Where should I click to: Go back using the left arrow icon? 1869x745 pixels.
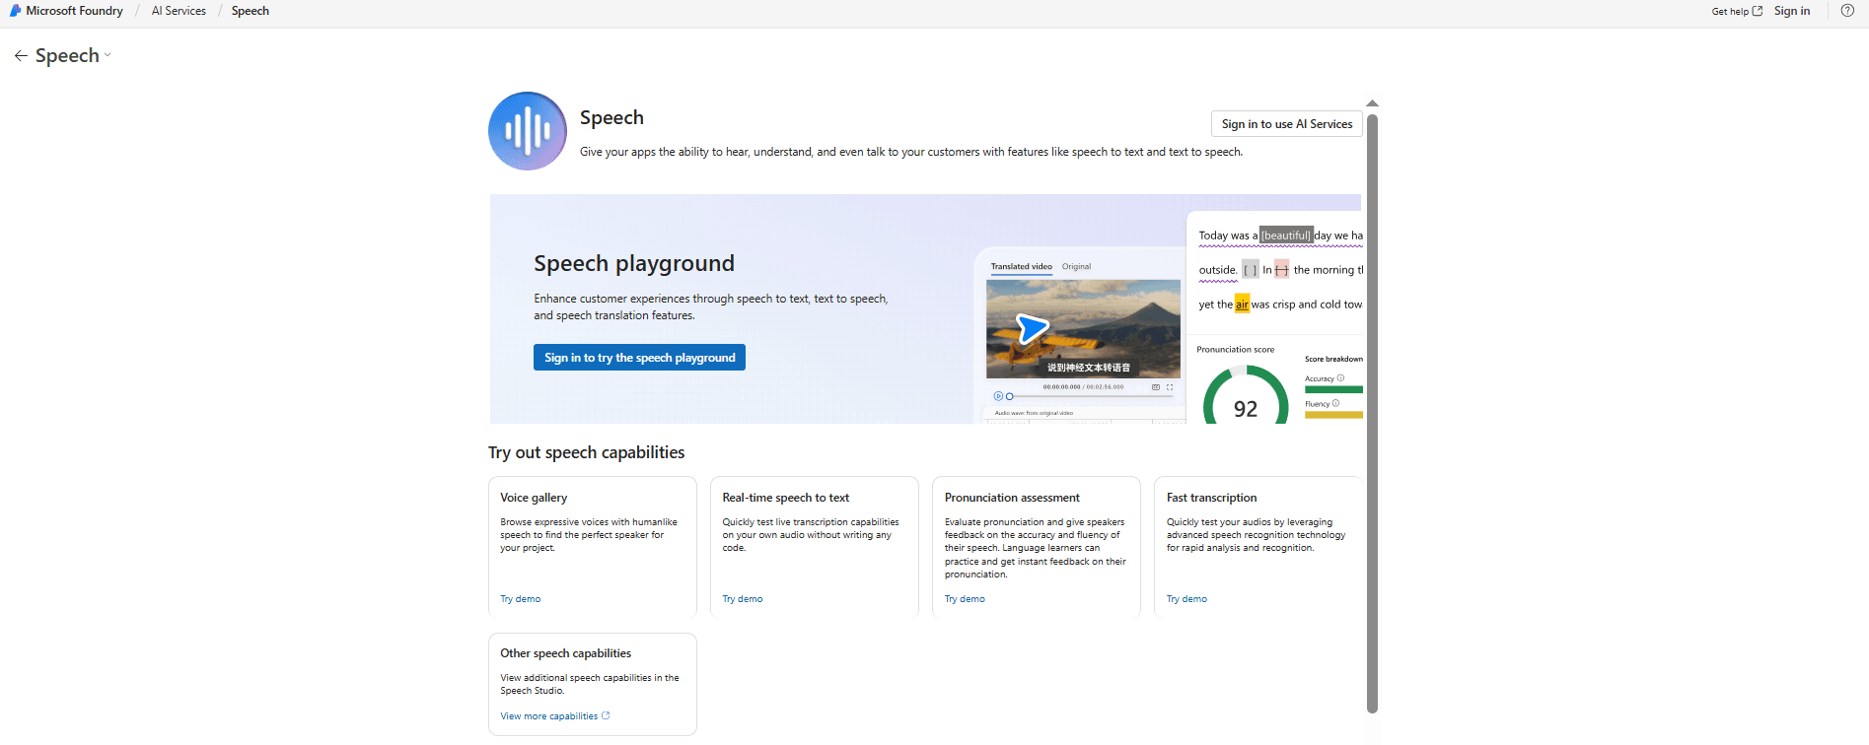[21, 56]
